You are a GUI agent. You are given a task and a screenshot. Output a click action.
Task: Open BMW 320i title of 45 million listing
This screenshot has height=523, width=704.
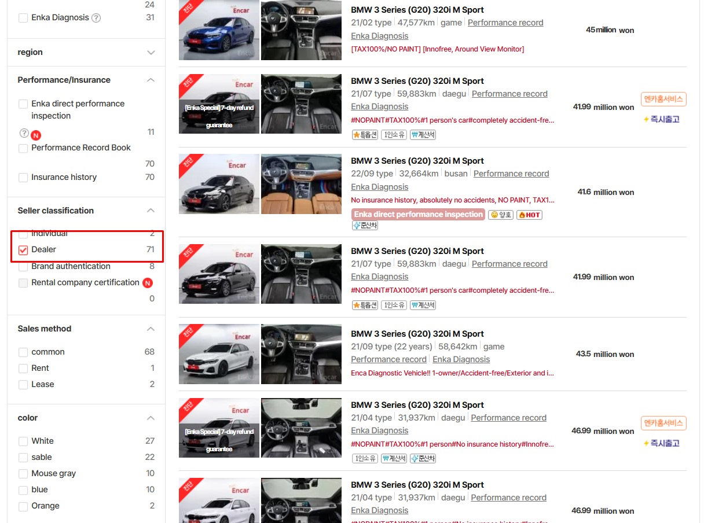point(417,10)
